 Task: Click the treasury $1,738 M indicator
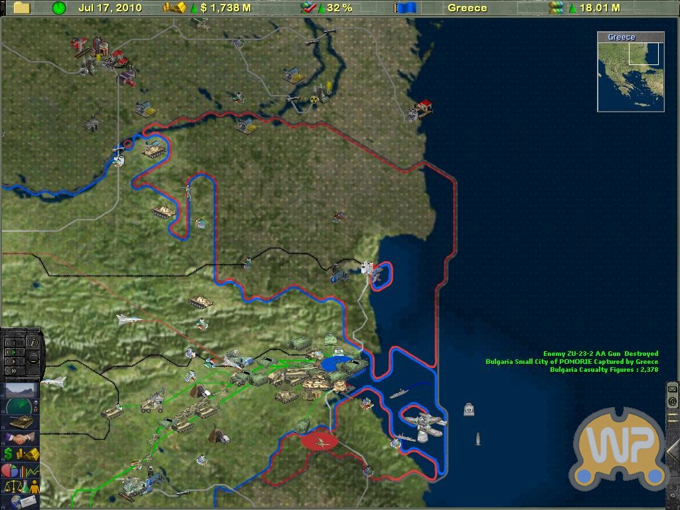tap(207, 8)
